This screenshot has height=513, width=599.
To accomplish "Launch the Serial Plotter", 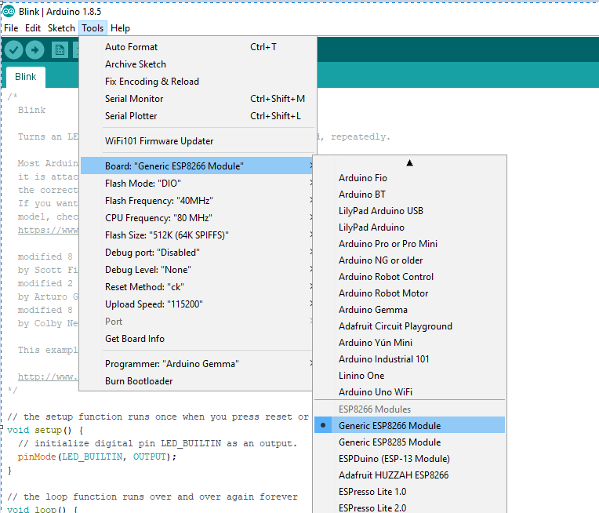I will [x=198, y=116].
